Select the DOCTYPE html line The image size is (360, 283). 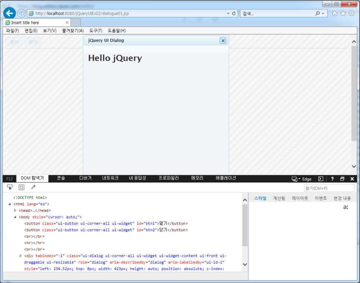click(x=30, y=197)
